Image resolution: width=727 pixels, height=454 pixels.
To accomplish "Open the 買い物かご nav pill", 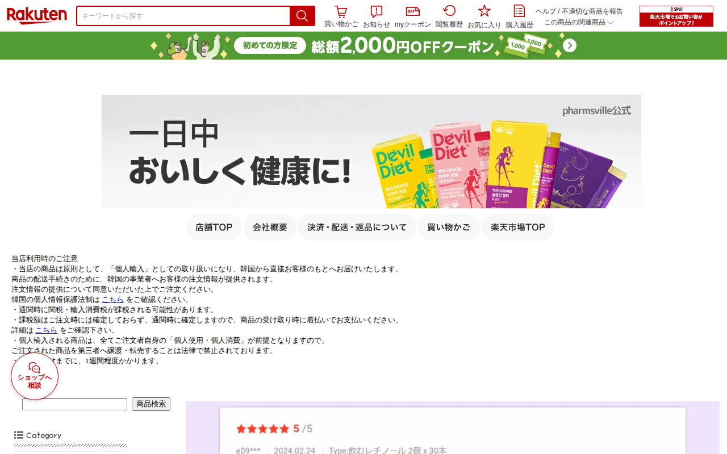I will 449,227.
